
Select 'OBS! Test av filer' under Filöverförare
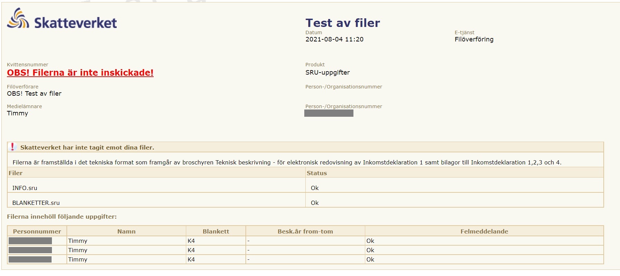pos(34,94)
